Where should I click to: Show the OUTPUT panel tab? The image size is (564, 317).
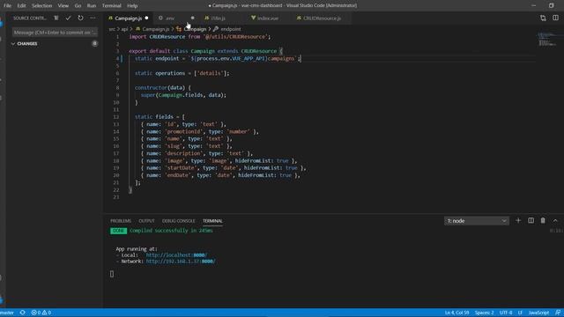tap(146, 221)
